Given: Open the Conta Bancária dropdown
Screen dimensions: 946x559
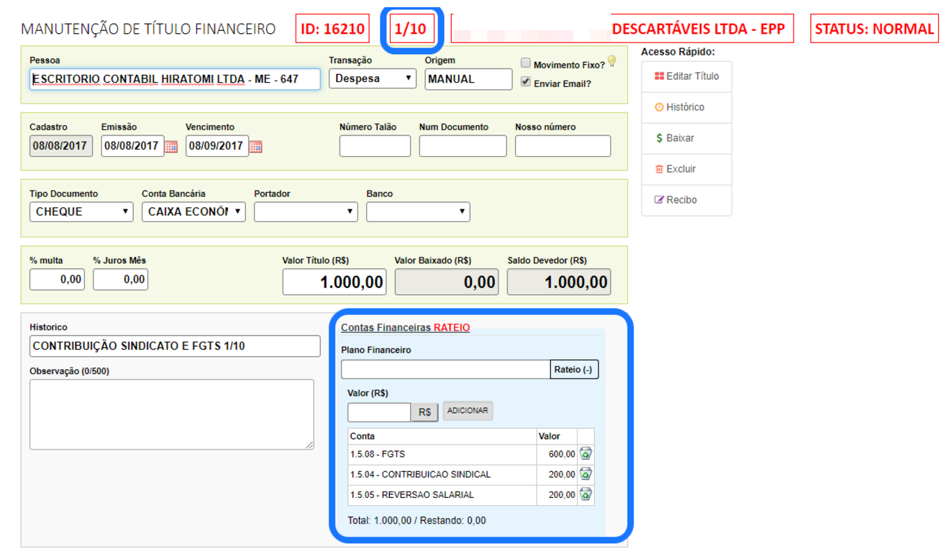Looking at the screenshot, I should (194, 212).
